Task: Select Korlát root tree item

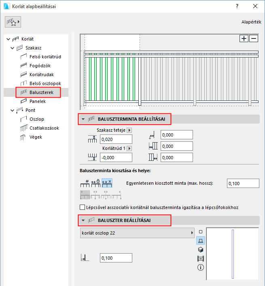Action: pyautogui.click(x=28, y=39)
